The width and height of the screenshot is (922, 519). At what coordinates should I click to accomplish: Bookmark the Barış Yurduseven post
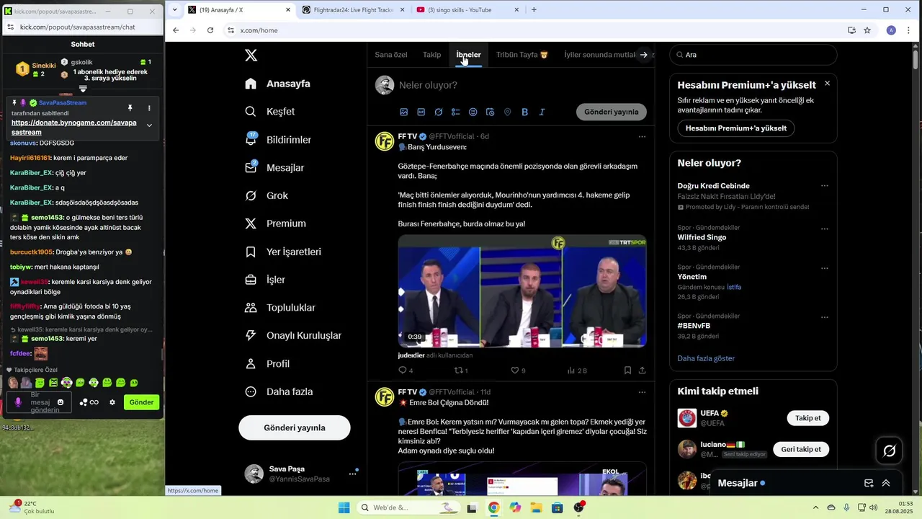point(627,371)
